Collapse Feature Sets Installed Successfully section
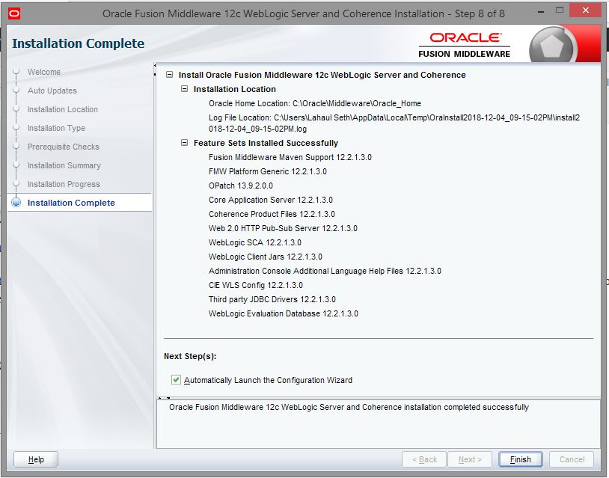The image size is (609, 478). tap(185, 144)
